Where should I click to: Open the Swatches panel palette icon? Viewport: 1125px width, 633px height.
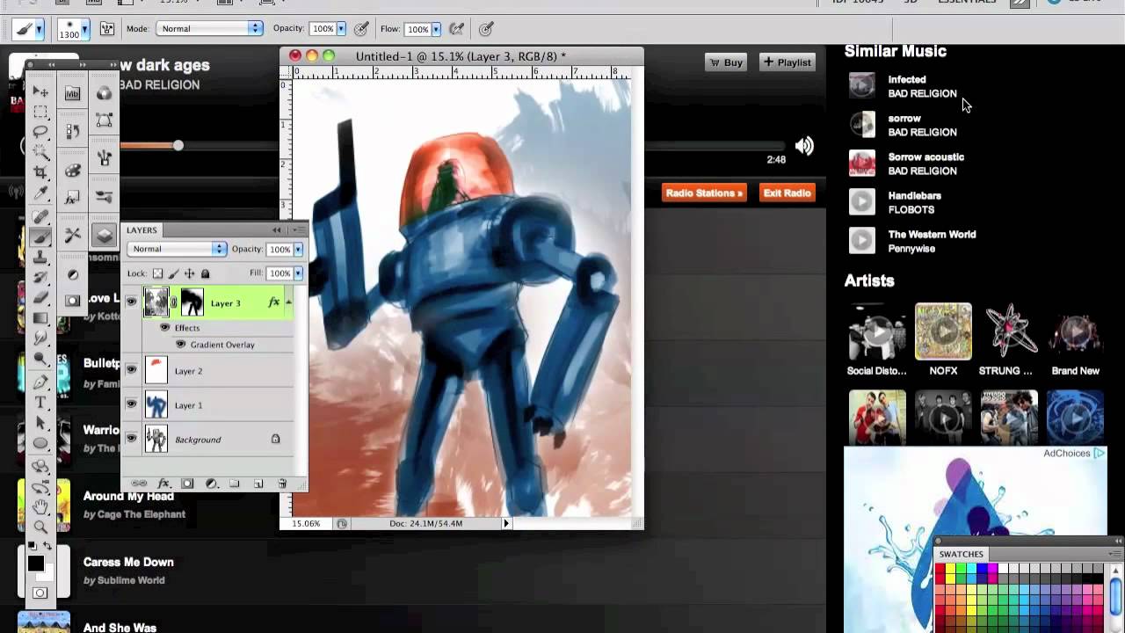[73, 171]
